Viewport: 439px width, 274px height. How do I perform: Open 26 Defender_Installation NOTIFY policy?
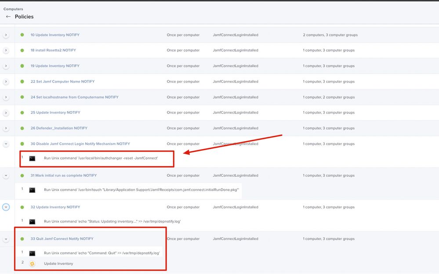point(59,128)
